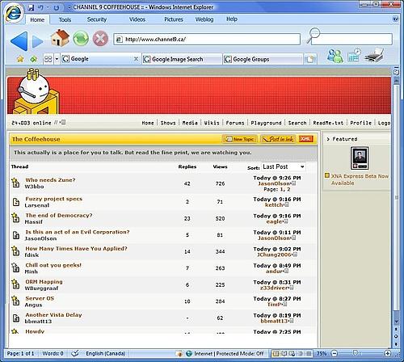Go to the Home page house icon

click(x=60, y=38)
